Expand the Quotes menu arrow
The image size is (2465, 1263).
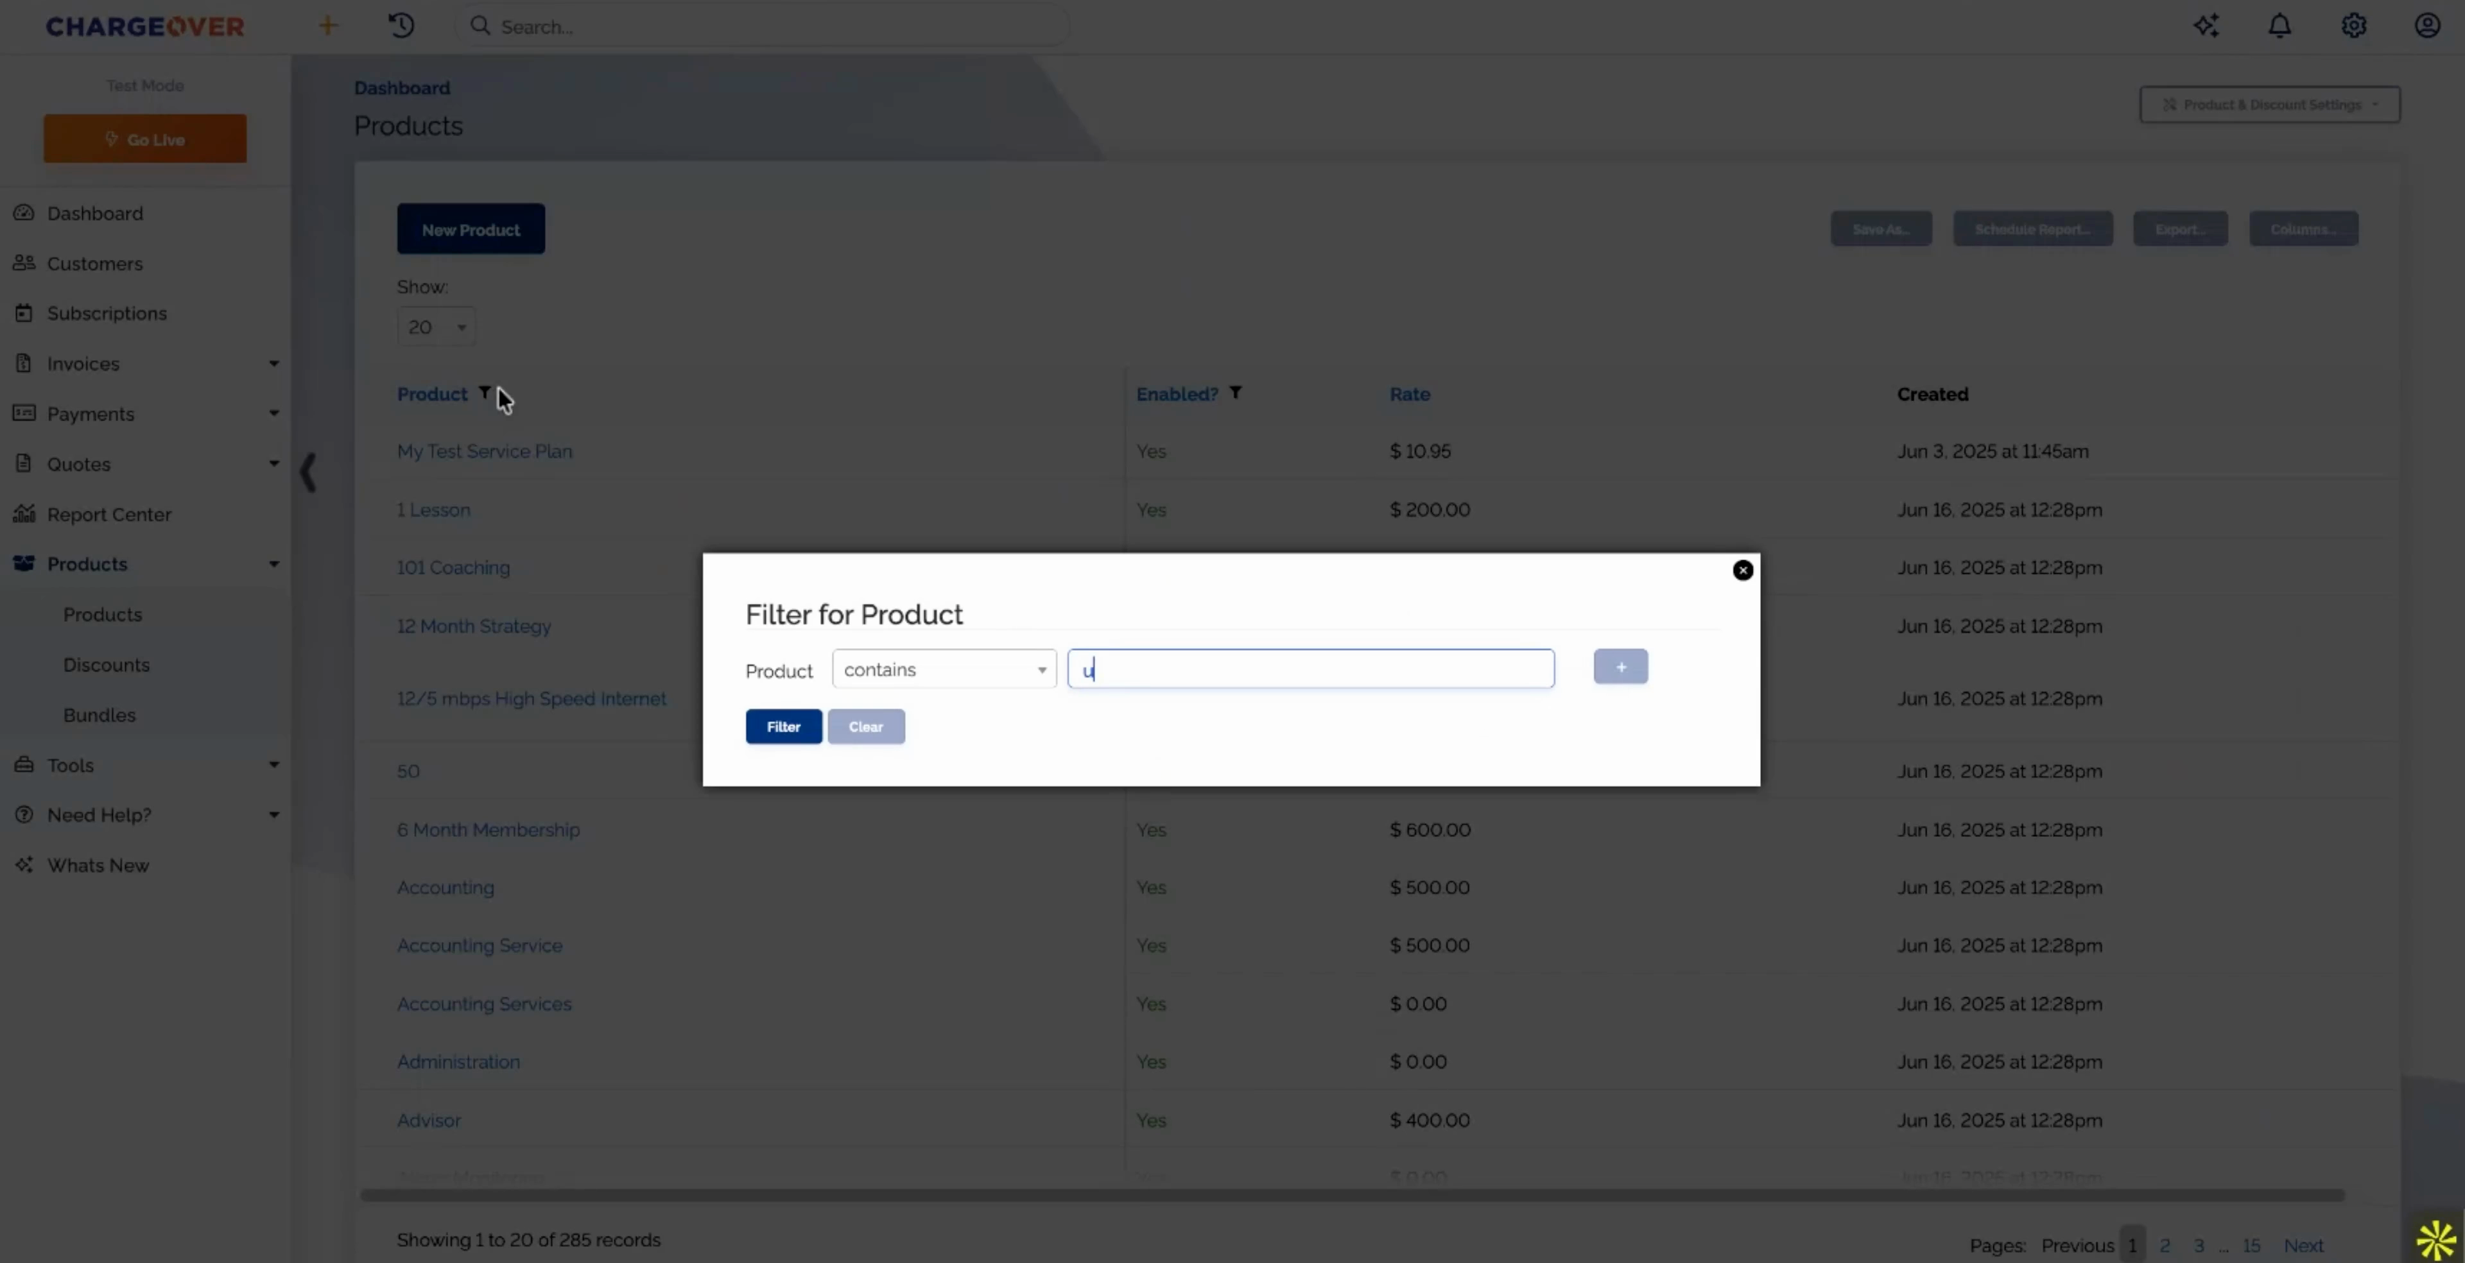point(273,464)
